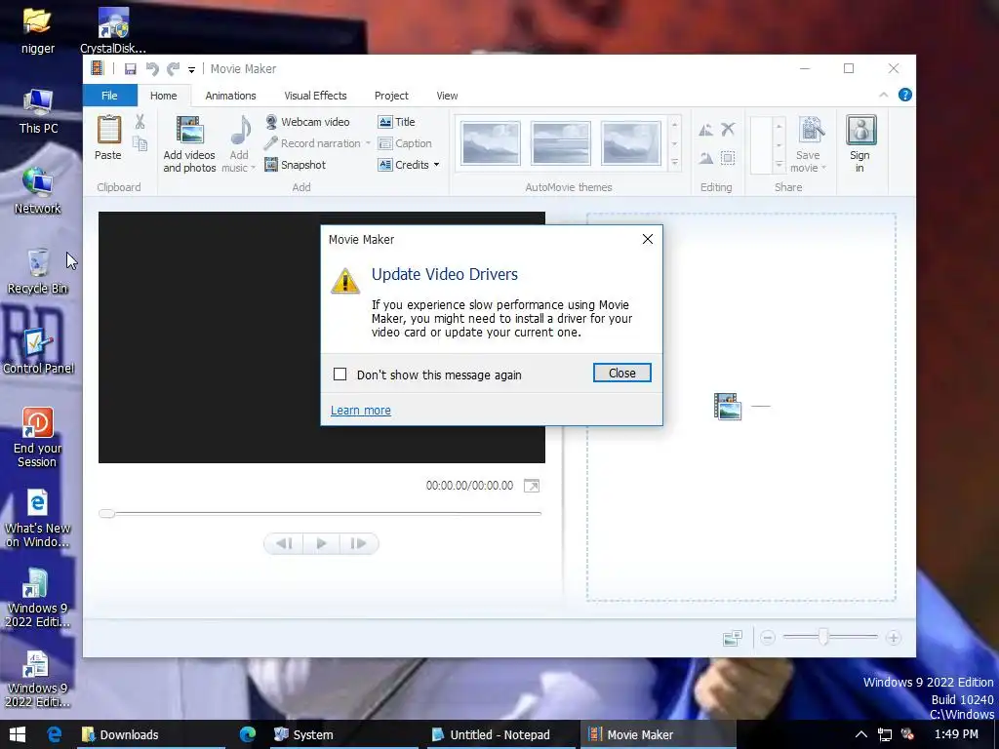Switch to the Project tab
The image size is (999, 749).
tap(391, 96)
